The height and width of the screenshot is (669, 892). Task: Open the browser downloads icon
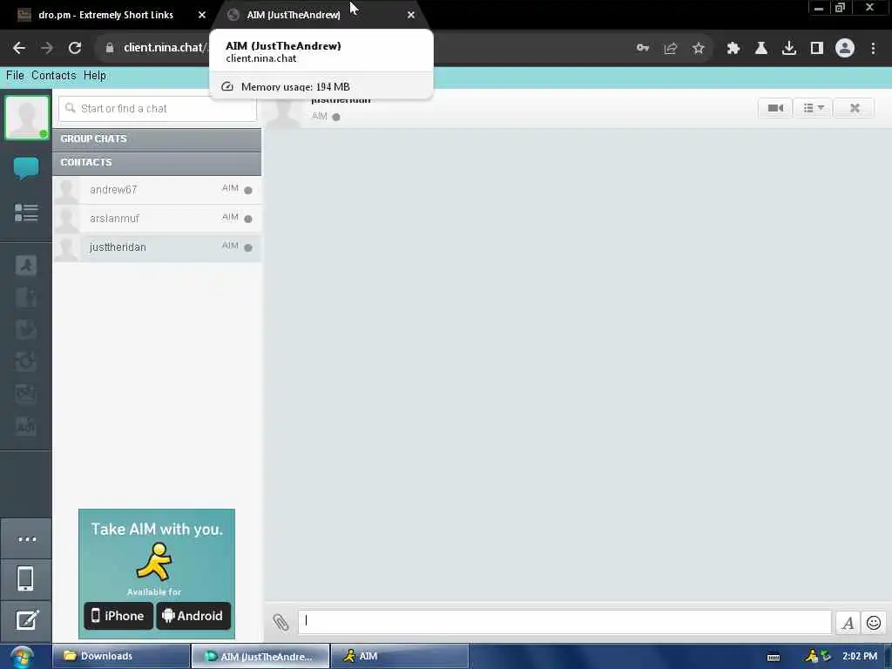coord(789,49)
